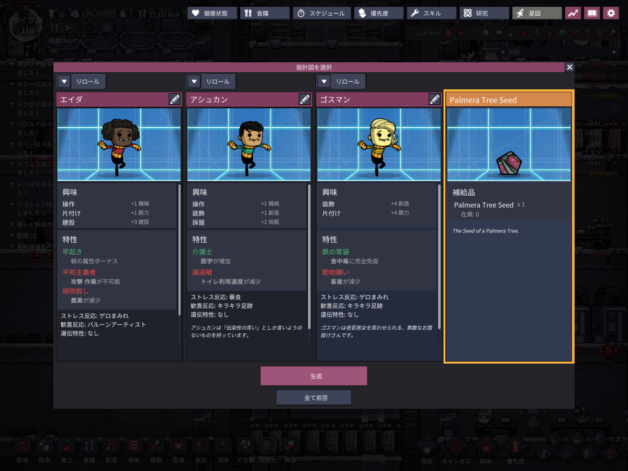Open the 自動化 build category
This screenshot has width=628, height=471.
(267, 449)
